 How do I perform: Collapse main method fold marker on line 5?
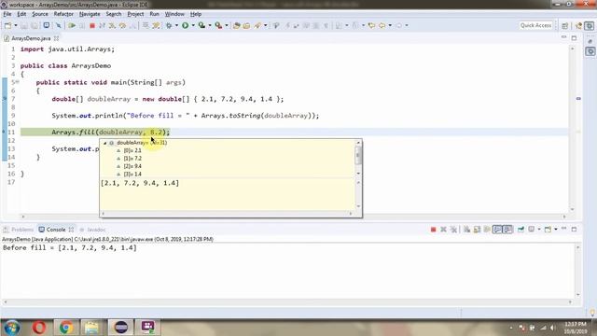[x=18, y=82]
